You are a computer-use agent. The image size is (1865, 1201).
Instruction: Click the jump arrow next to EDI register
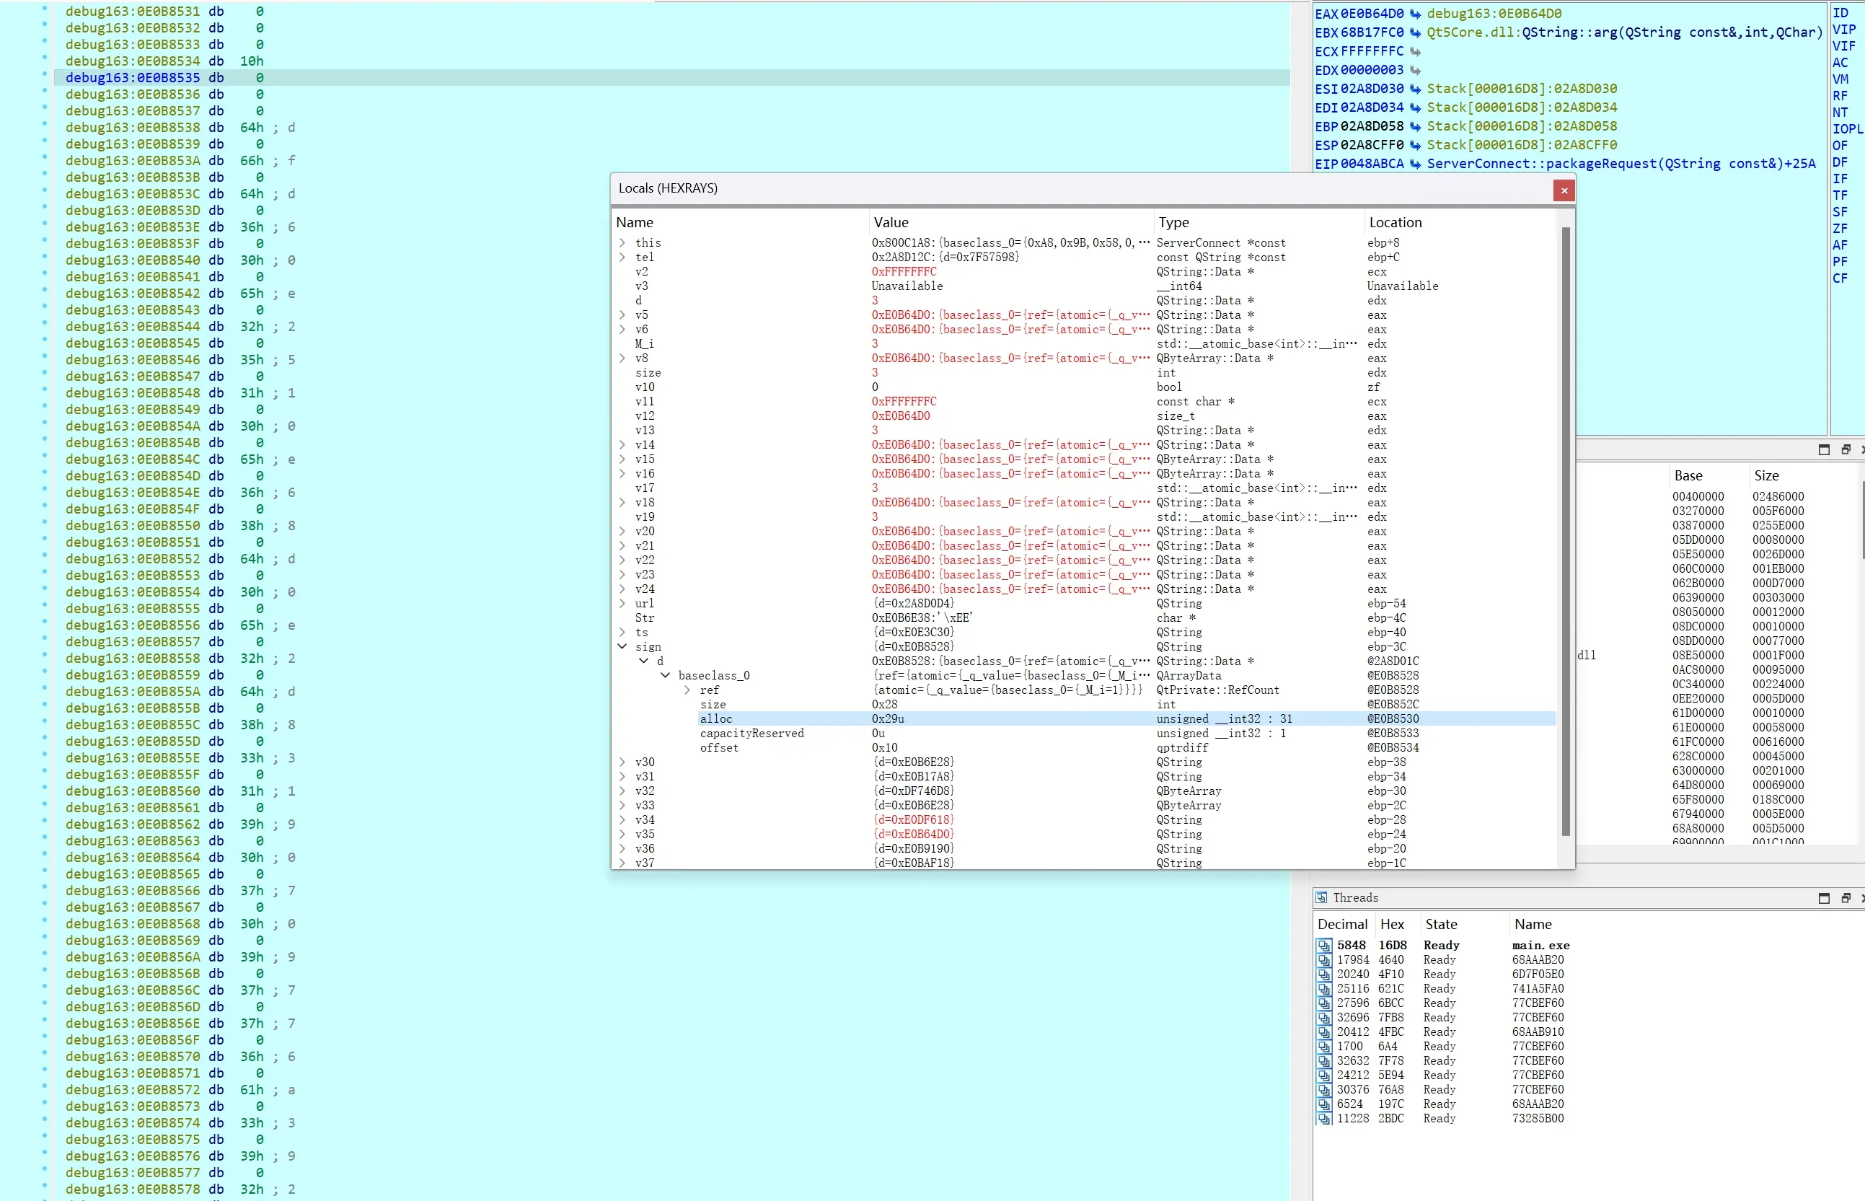1415,107
